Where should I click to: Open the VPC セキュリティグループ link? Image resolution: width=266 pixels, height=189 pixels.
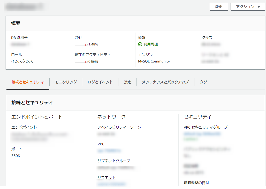pyautogui.click(x=202, y=134)
